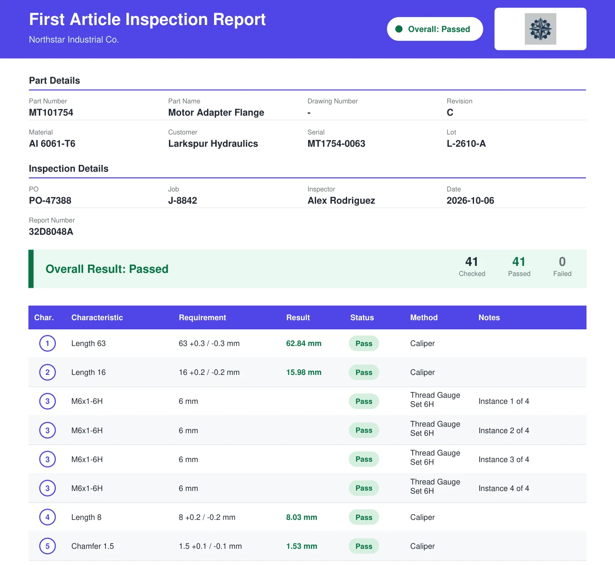Screen dimensions: 615x565
Task: Click the result value 15.98 mm
Action: [x=304, y=372]
